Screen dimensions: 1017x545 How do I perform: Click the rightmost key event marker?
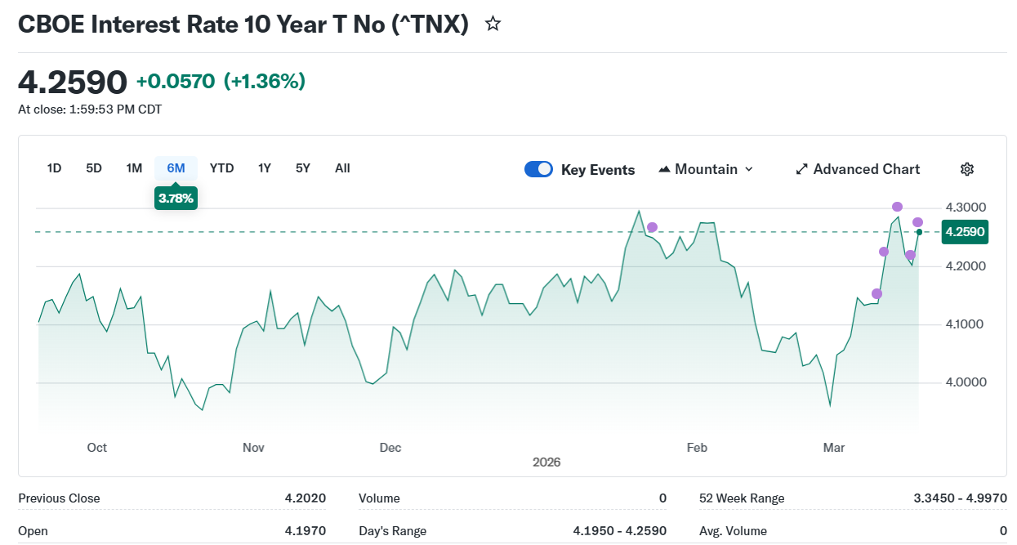[x=917, y=222]
